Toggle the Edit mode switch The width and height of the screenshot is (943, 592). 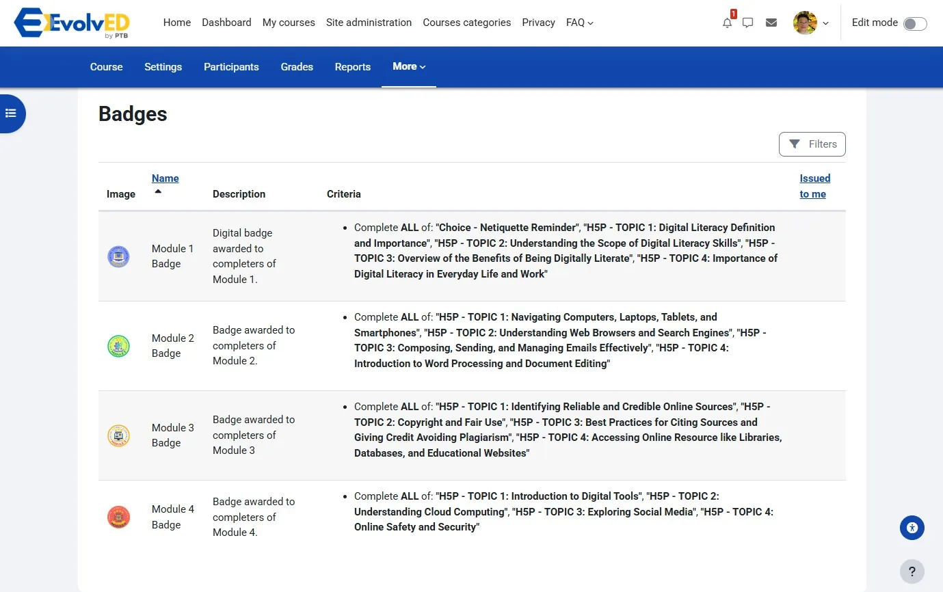(914, 24)
